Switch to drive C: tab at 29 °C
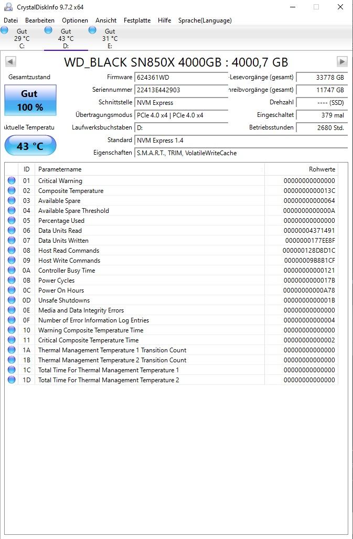 coord(22,38)
